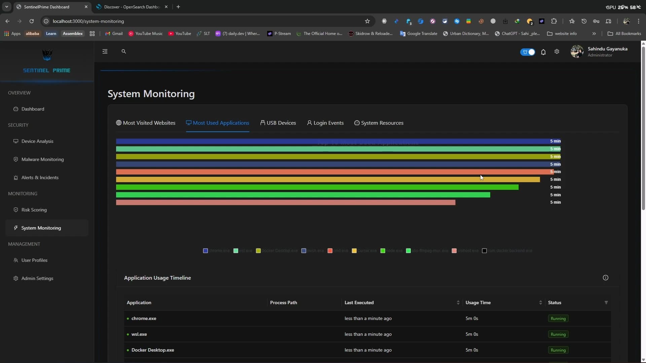Open the Status column filter dropdown
Screen dimensions: 646x363
[x=606, y=302]
